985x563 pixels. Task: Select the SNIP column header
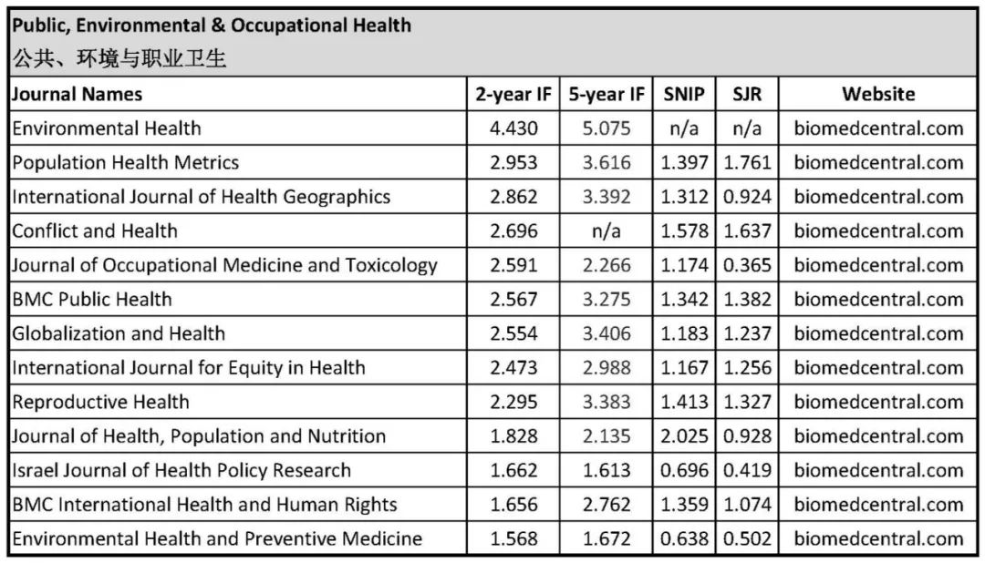[x=682, y=94]
